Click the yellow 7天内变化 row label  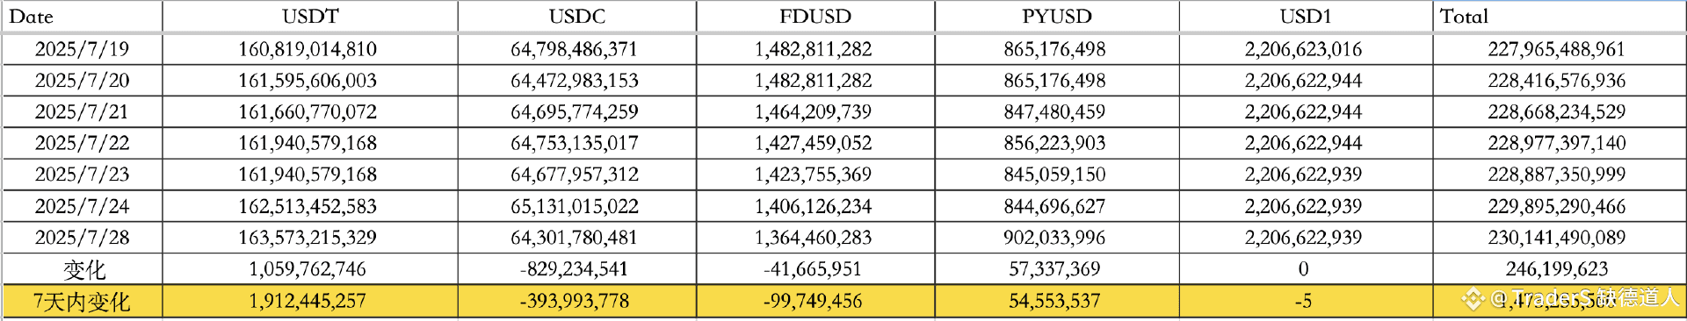82,302
